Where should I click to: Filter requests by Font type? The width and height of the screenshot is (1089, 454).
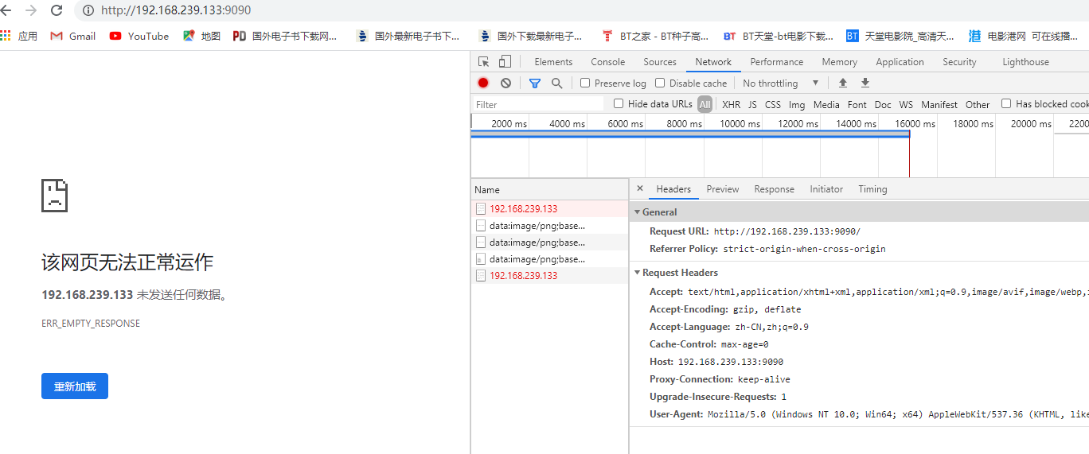coord(857,104)
